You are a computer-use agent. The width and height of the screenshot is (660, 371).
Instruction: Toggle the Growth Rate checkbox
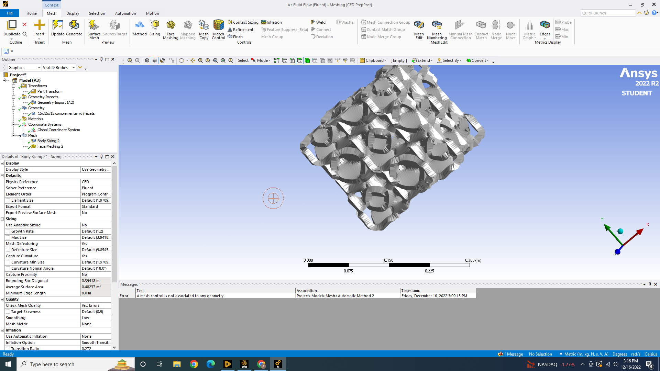click(x=8, y=231)
